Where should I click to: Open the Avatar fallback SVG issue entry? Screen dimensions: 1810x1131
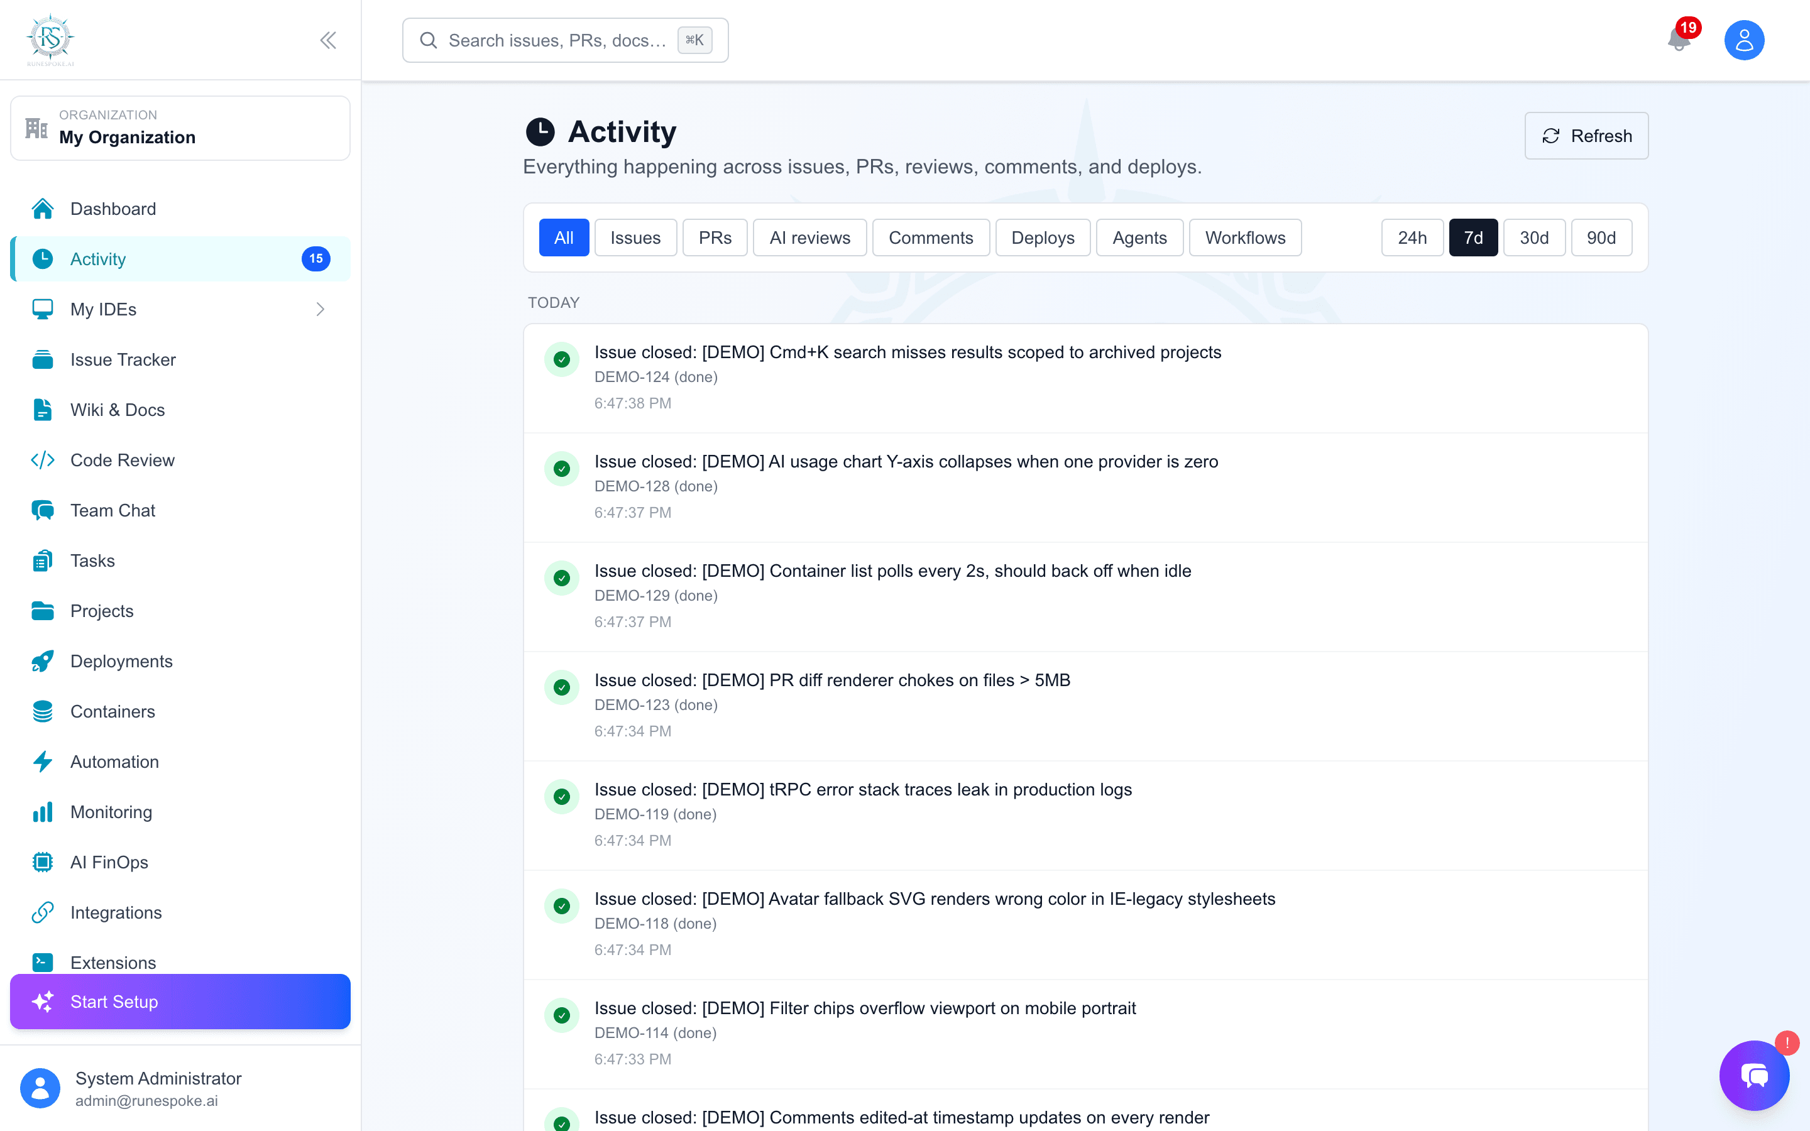pos(1086,924)
